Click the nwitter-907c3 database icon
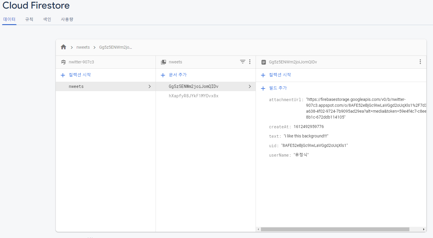Image resolution: width=433 pixels, height=238 pixels. (x=63, y=62)
